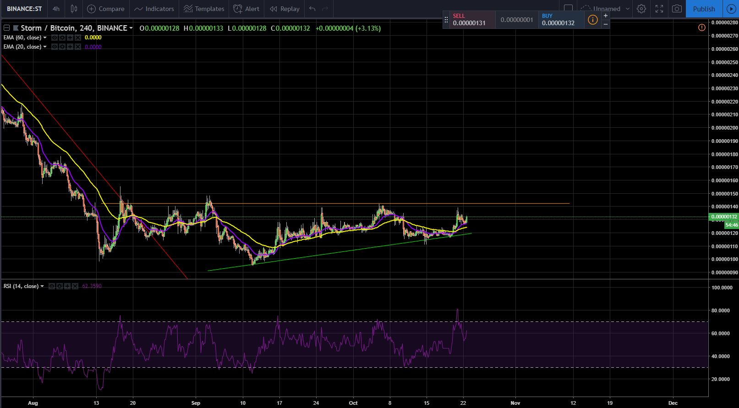This screenshot has width=739, height=408.
Task: Click the plus icon for EMA (20, close)
Action: click(x=70, y=47)
